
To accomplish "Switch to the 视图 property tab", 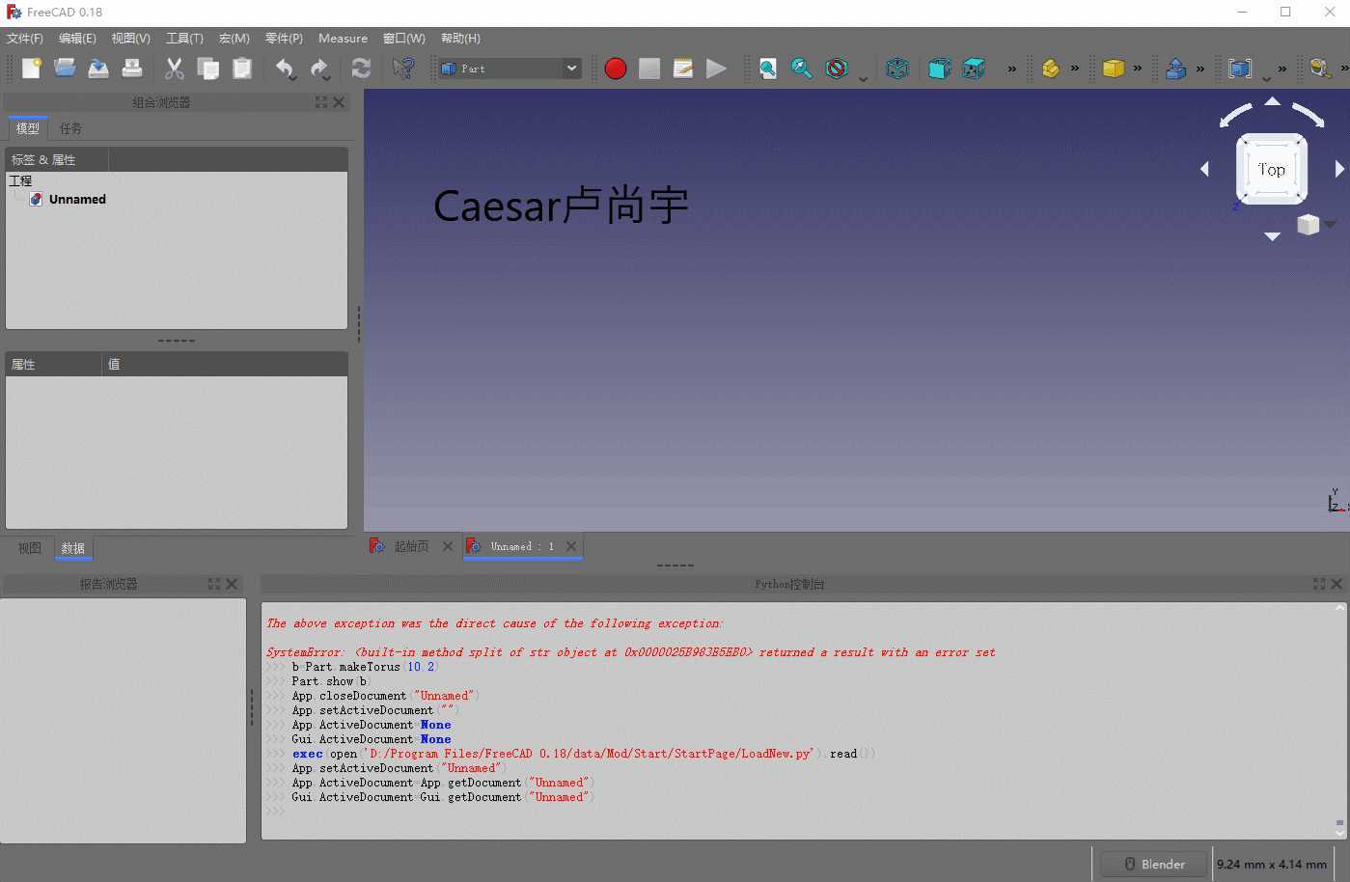I will click(x=30, y=548).
